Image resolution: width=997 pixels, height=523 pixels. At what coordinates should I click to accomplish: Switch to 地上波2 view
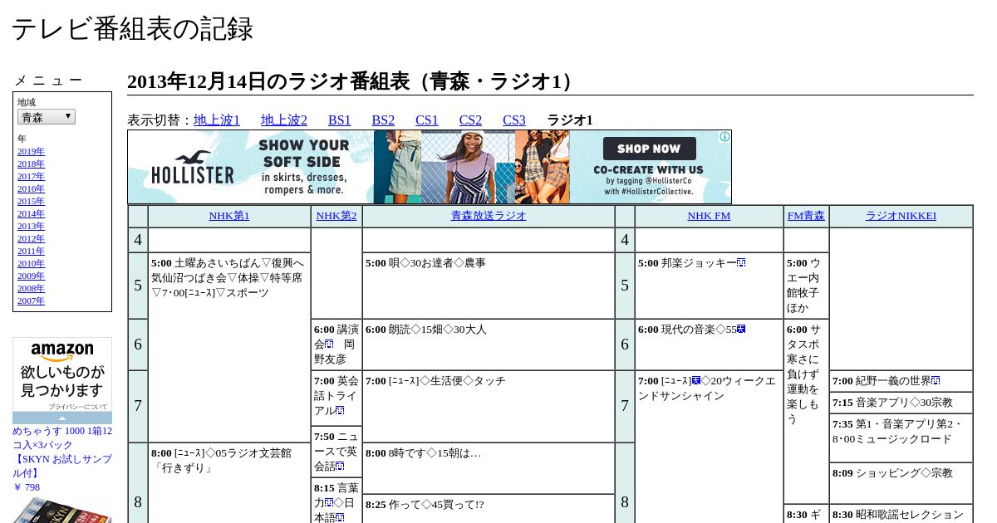pyautogui.click(x=284, y=120)
